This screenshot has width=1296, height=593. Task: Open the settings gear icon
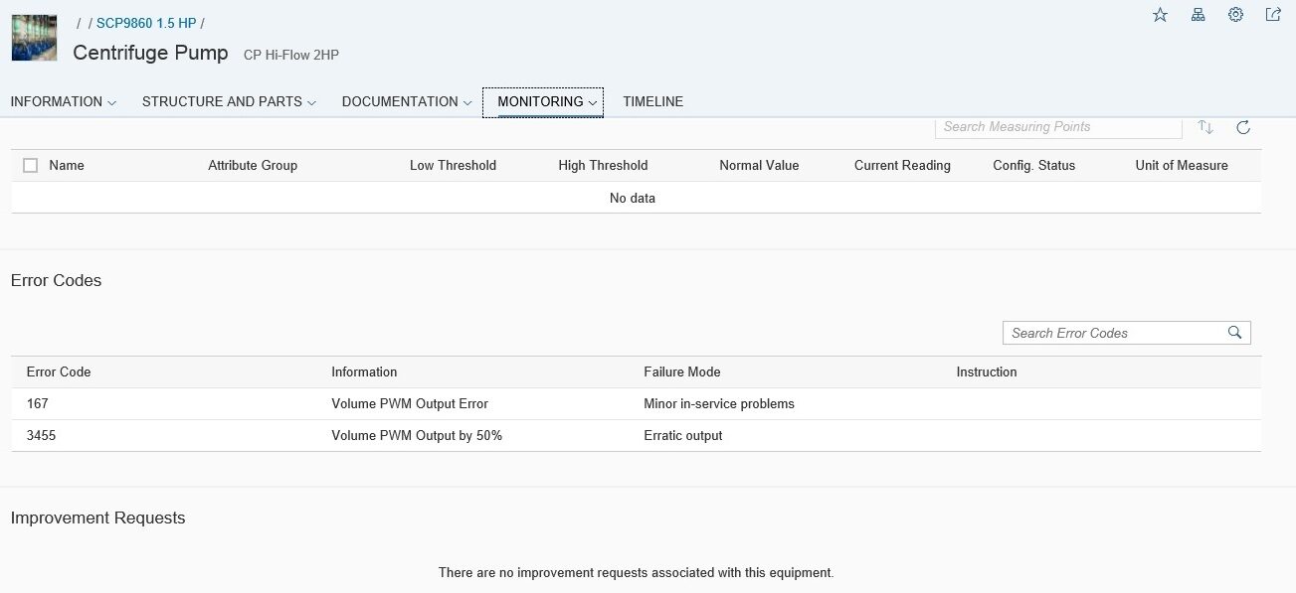(1235, 15)
